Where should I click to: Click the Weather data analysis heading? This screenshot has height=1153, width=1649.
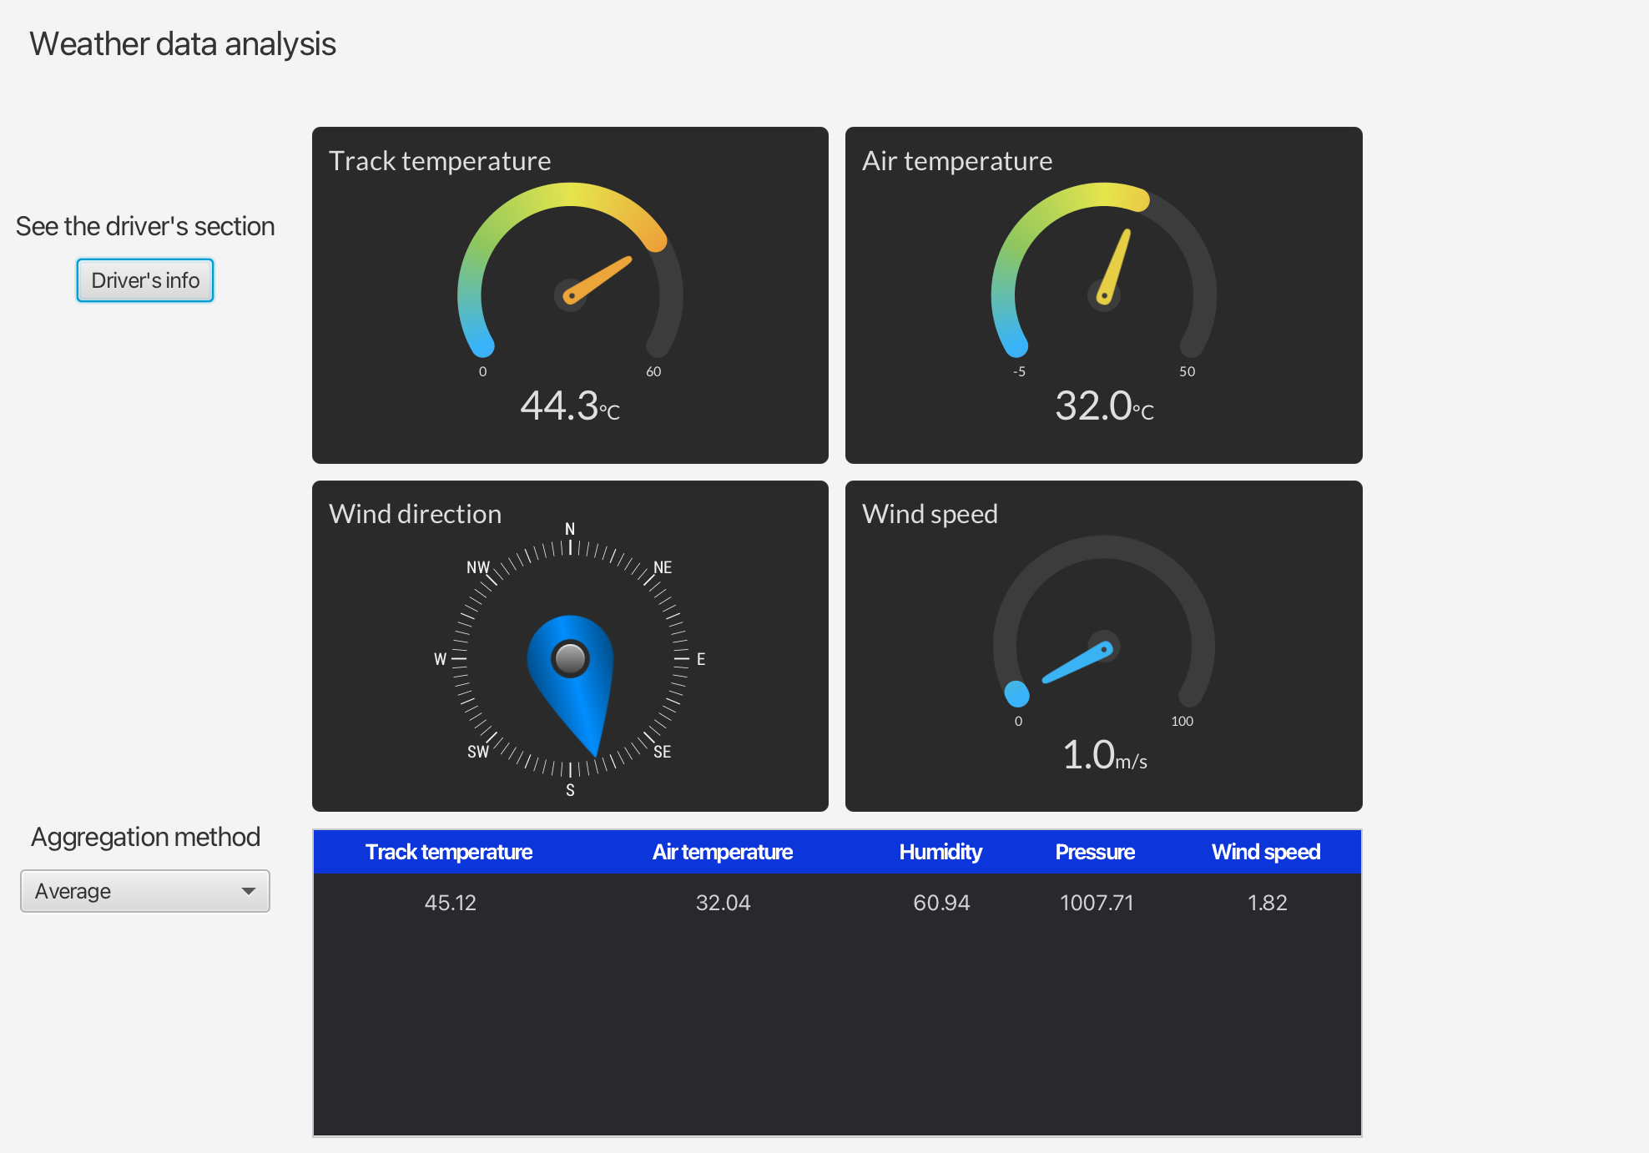pyautogui.click(x=183, y=44)
